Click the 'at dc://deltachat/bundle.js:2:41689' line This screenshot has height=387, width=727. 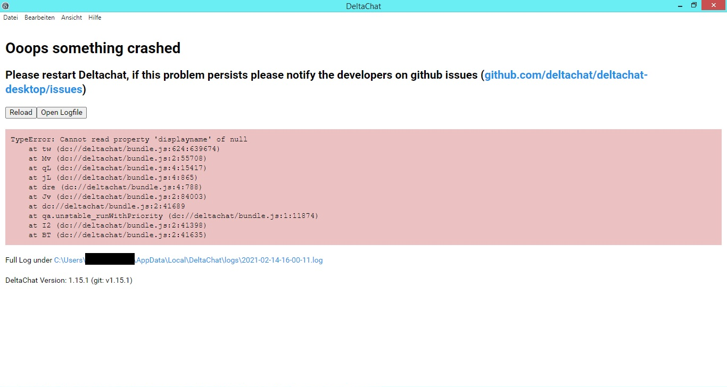click(x=106, y=206)
